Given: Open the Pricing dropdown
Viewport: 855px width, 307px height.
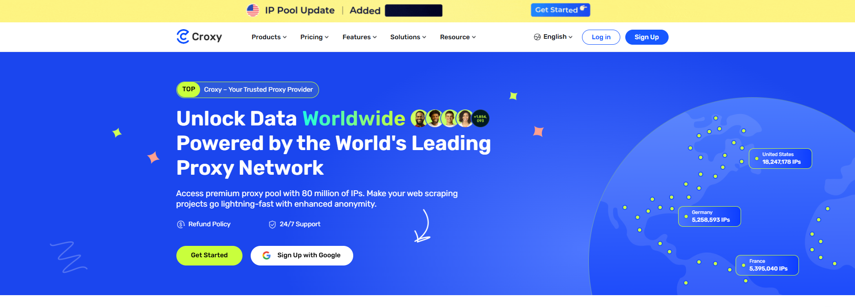Looking at the screenshot, I should click(314, 37).
